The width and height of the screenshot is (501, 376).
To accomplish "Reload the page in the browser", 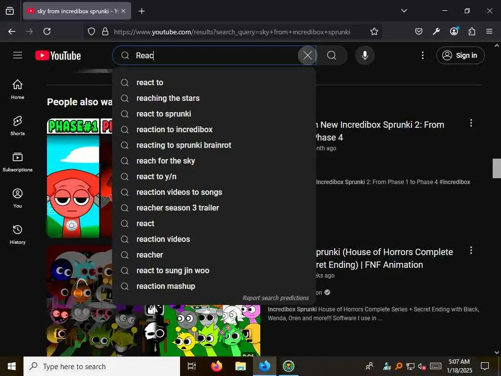I will [x=47, y=31].
